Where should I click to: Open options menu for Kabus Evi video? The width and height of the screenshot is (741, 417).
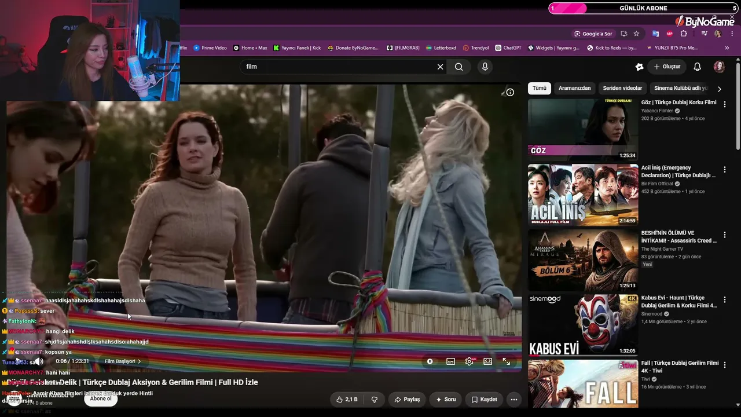coord(724,300)
